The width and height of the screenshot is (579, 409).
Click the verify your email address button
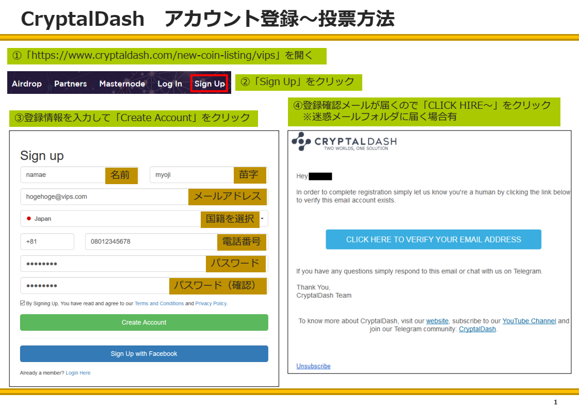click(433, 239)
